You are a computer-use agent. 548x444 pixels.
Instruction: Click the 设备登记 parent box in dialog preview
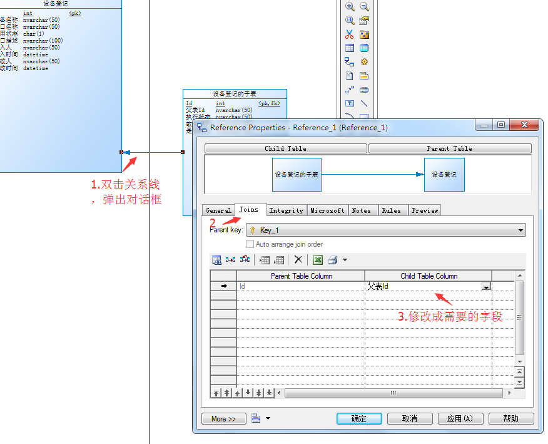(x=444, y=175)
